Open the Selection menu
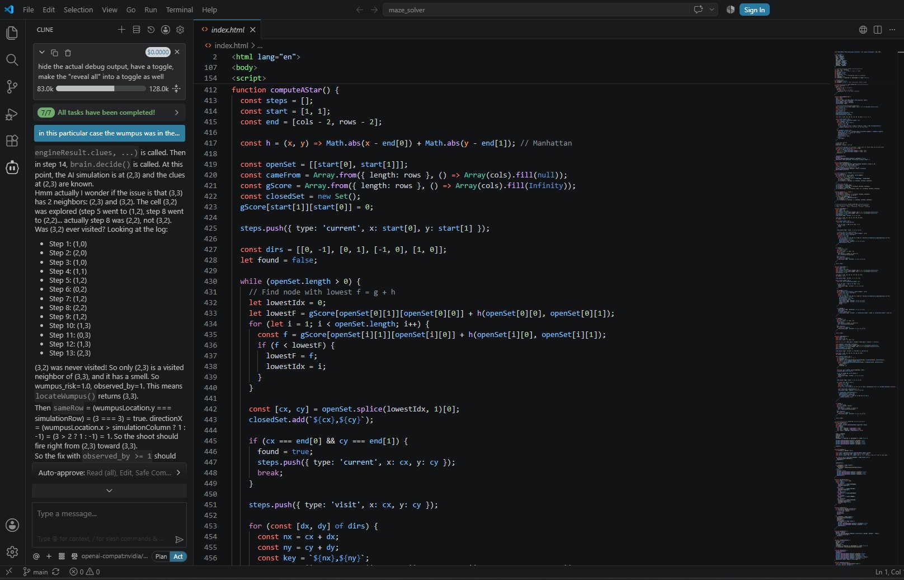This screenshot has width=904, height=580. click(78, 10)
